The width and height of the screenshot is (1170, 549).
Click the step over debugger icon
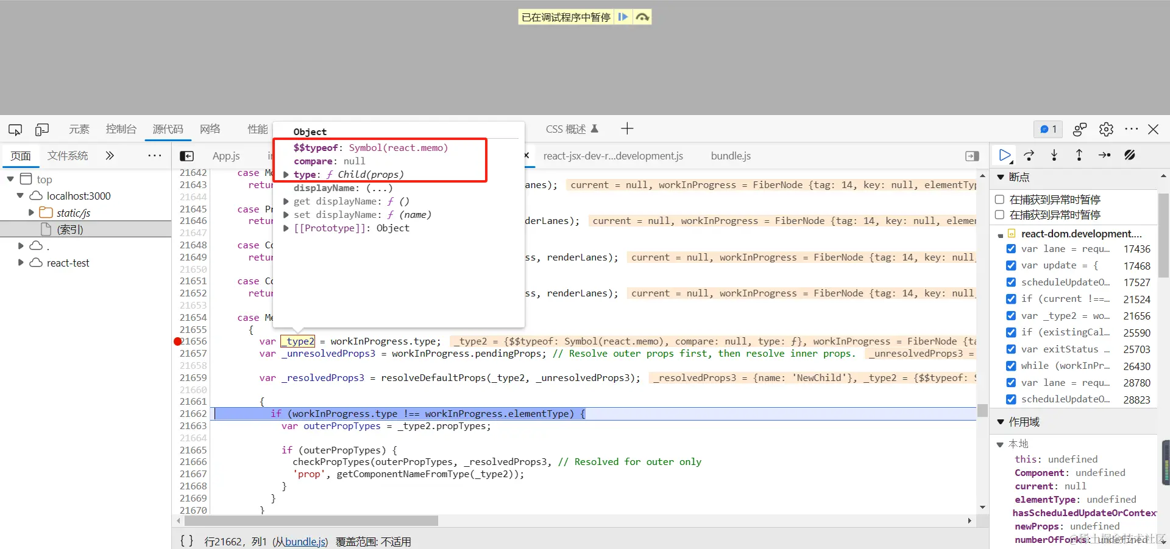tap(1029, 156)
